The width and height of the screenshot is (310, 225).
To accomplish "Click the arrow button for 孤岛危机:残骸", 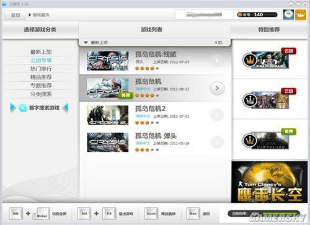I will [217, 61].
